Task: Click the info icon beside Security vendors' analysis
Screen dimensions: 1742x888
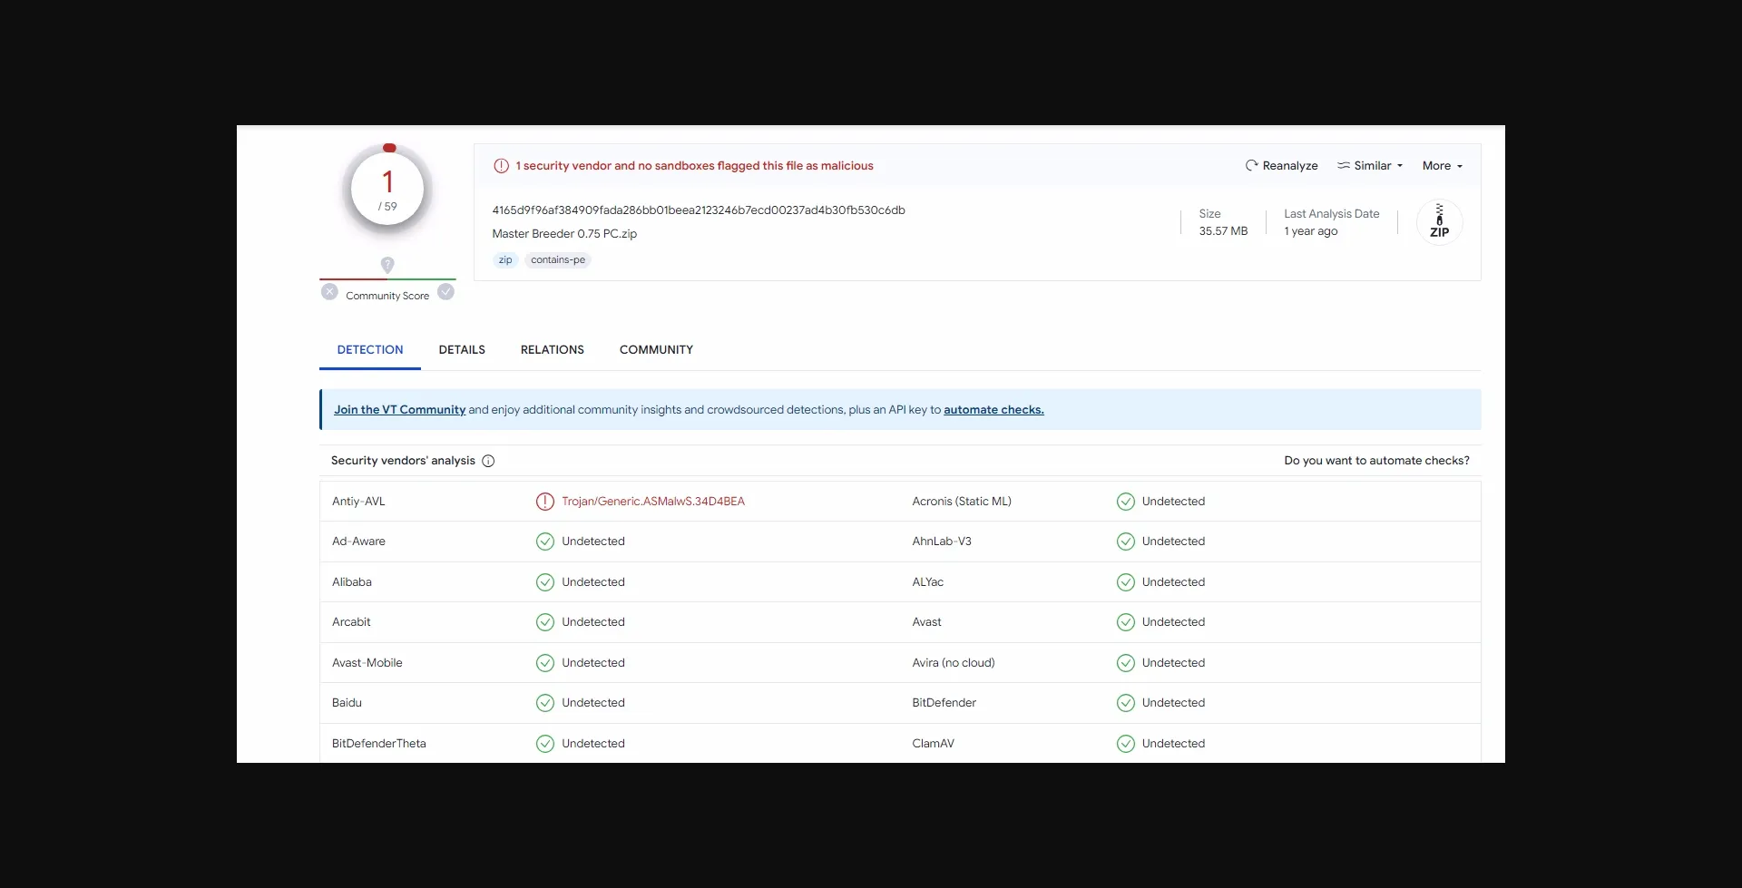Action: point(488,461)
